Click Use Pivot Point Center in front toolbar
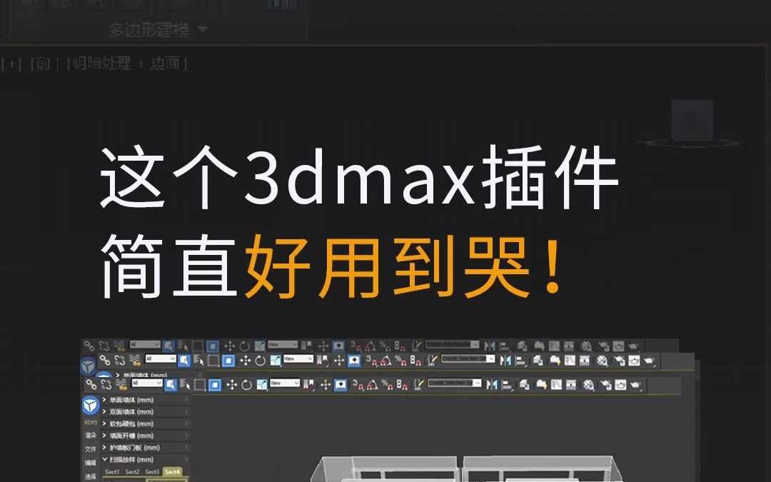The image size is (771, 482). click(x=309, y=385)
